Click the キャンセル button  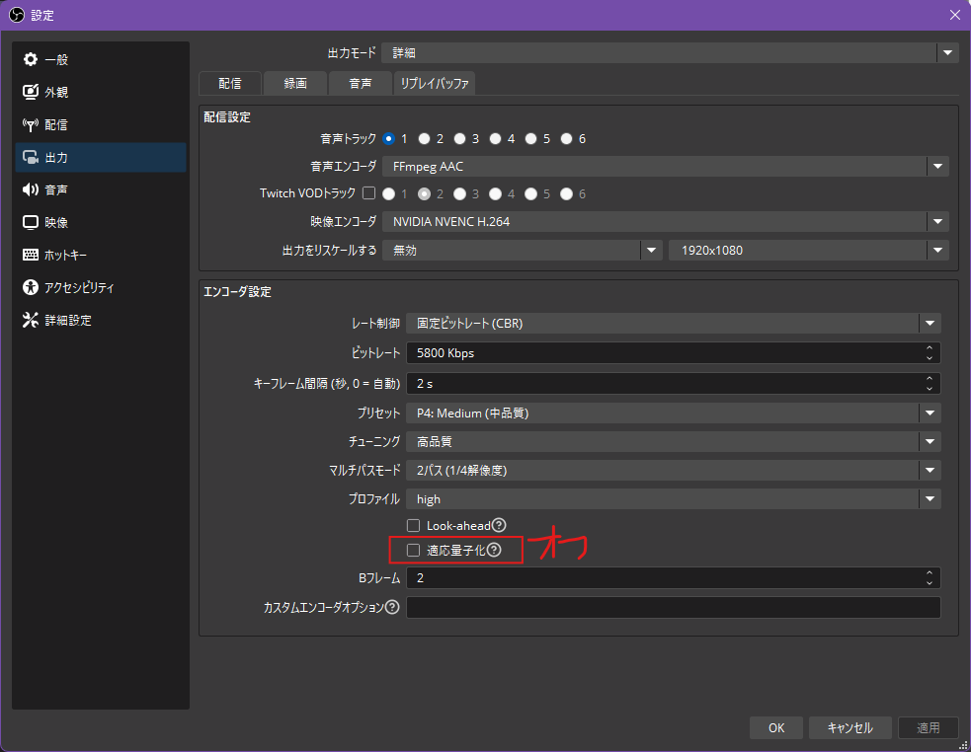point(850,727)
